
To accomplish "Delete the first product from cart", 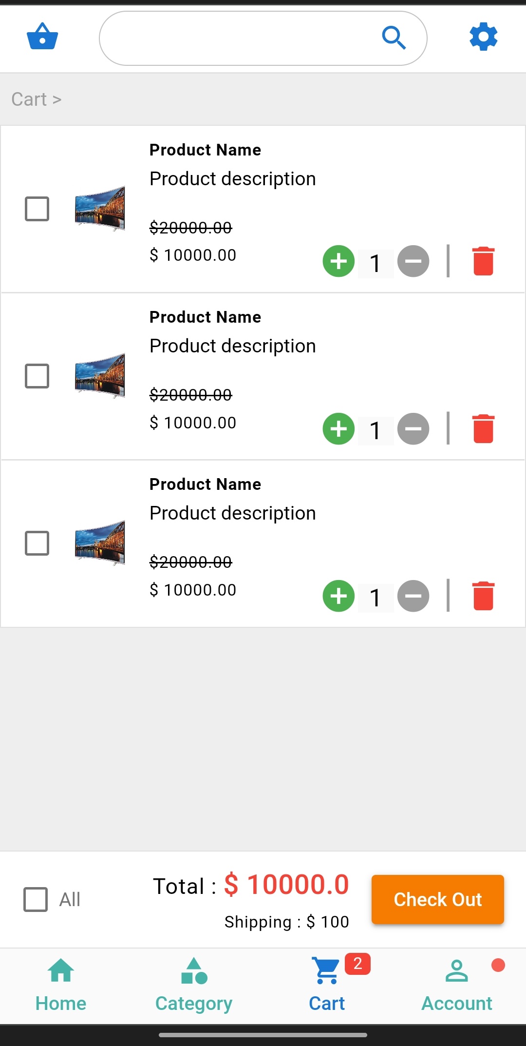I will pos(483,261).
